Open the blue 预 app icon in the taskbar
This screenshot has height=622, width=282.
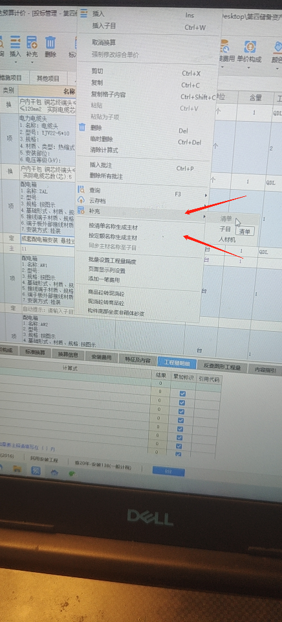coord(36,471)
